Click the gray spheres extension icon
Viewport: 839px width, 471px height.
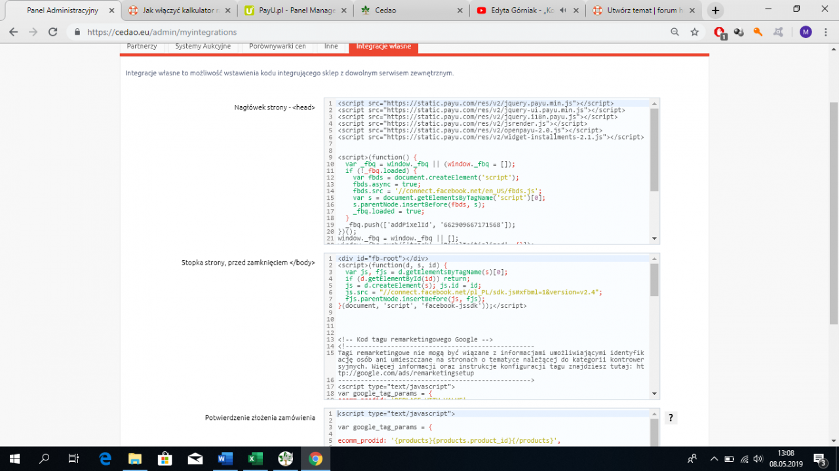[739, 31]
